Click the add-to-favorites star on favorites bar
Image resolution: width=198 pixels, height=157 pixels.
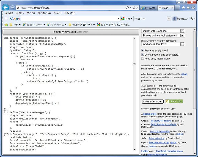click(6, 25)
